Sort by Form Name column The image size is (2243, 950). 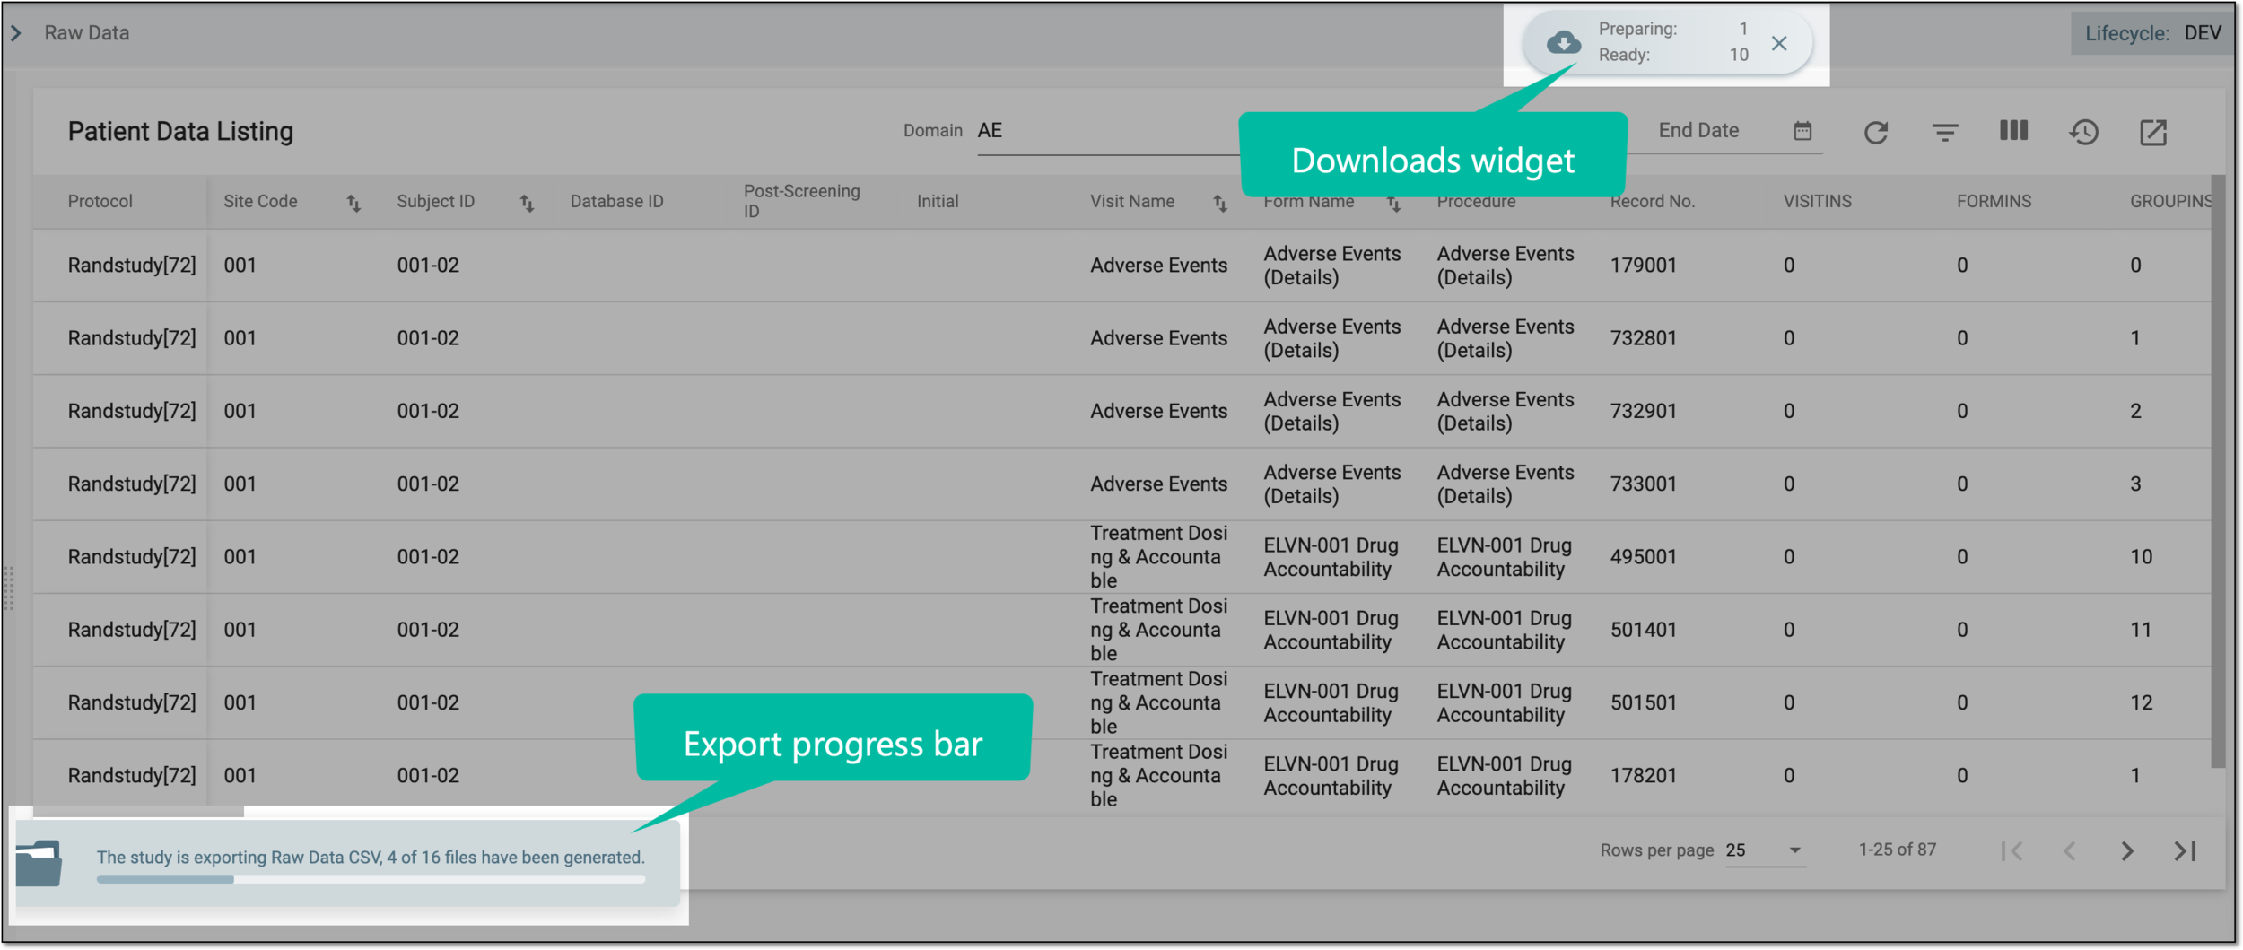pyautogui.click(x=1393, y=204)
